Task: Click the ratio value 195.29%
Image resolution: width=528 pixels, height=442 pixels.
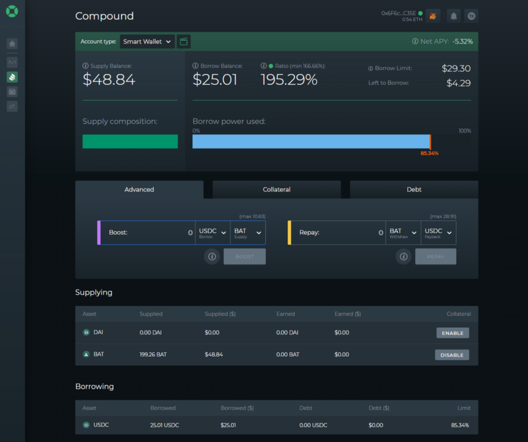Action: pos(289,79)
